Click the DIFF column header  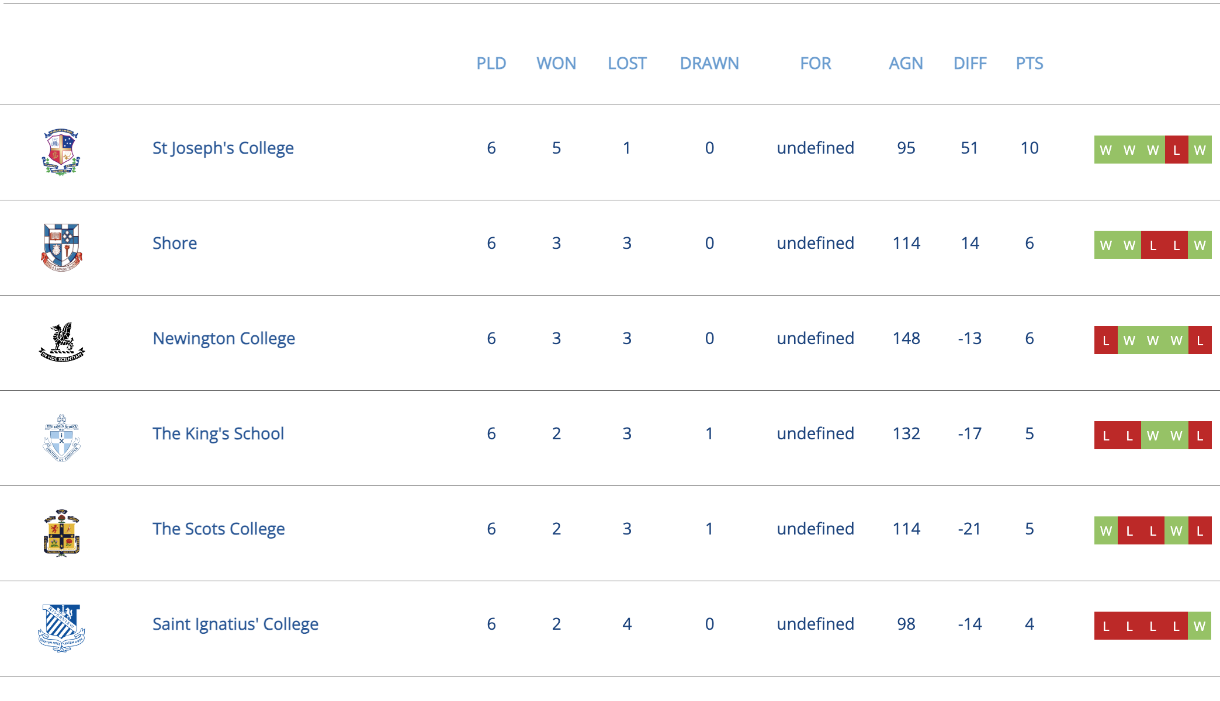point(970,63)
